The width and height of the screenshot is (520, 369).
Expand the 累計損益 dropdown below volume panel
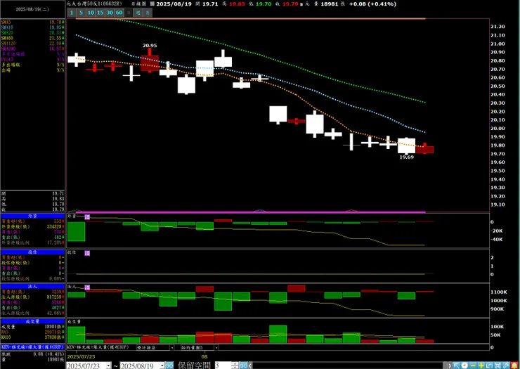[x=171, y=348]
